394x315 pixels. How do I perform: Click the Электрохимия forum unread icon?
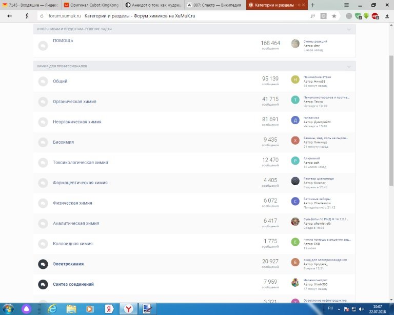click(x=43, y=264)
